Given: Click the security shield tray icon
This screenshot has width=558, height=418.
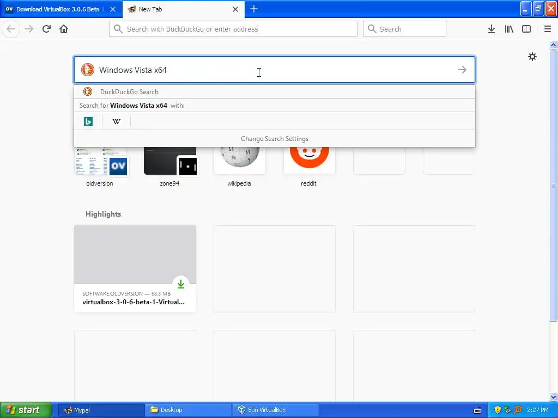Looking at the screenshot, I should (498, 410).
